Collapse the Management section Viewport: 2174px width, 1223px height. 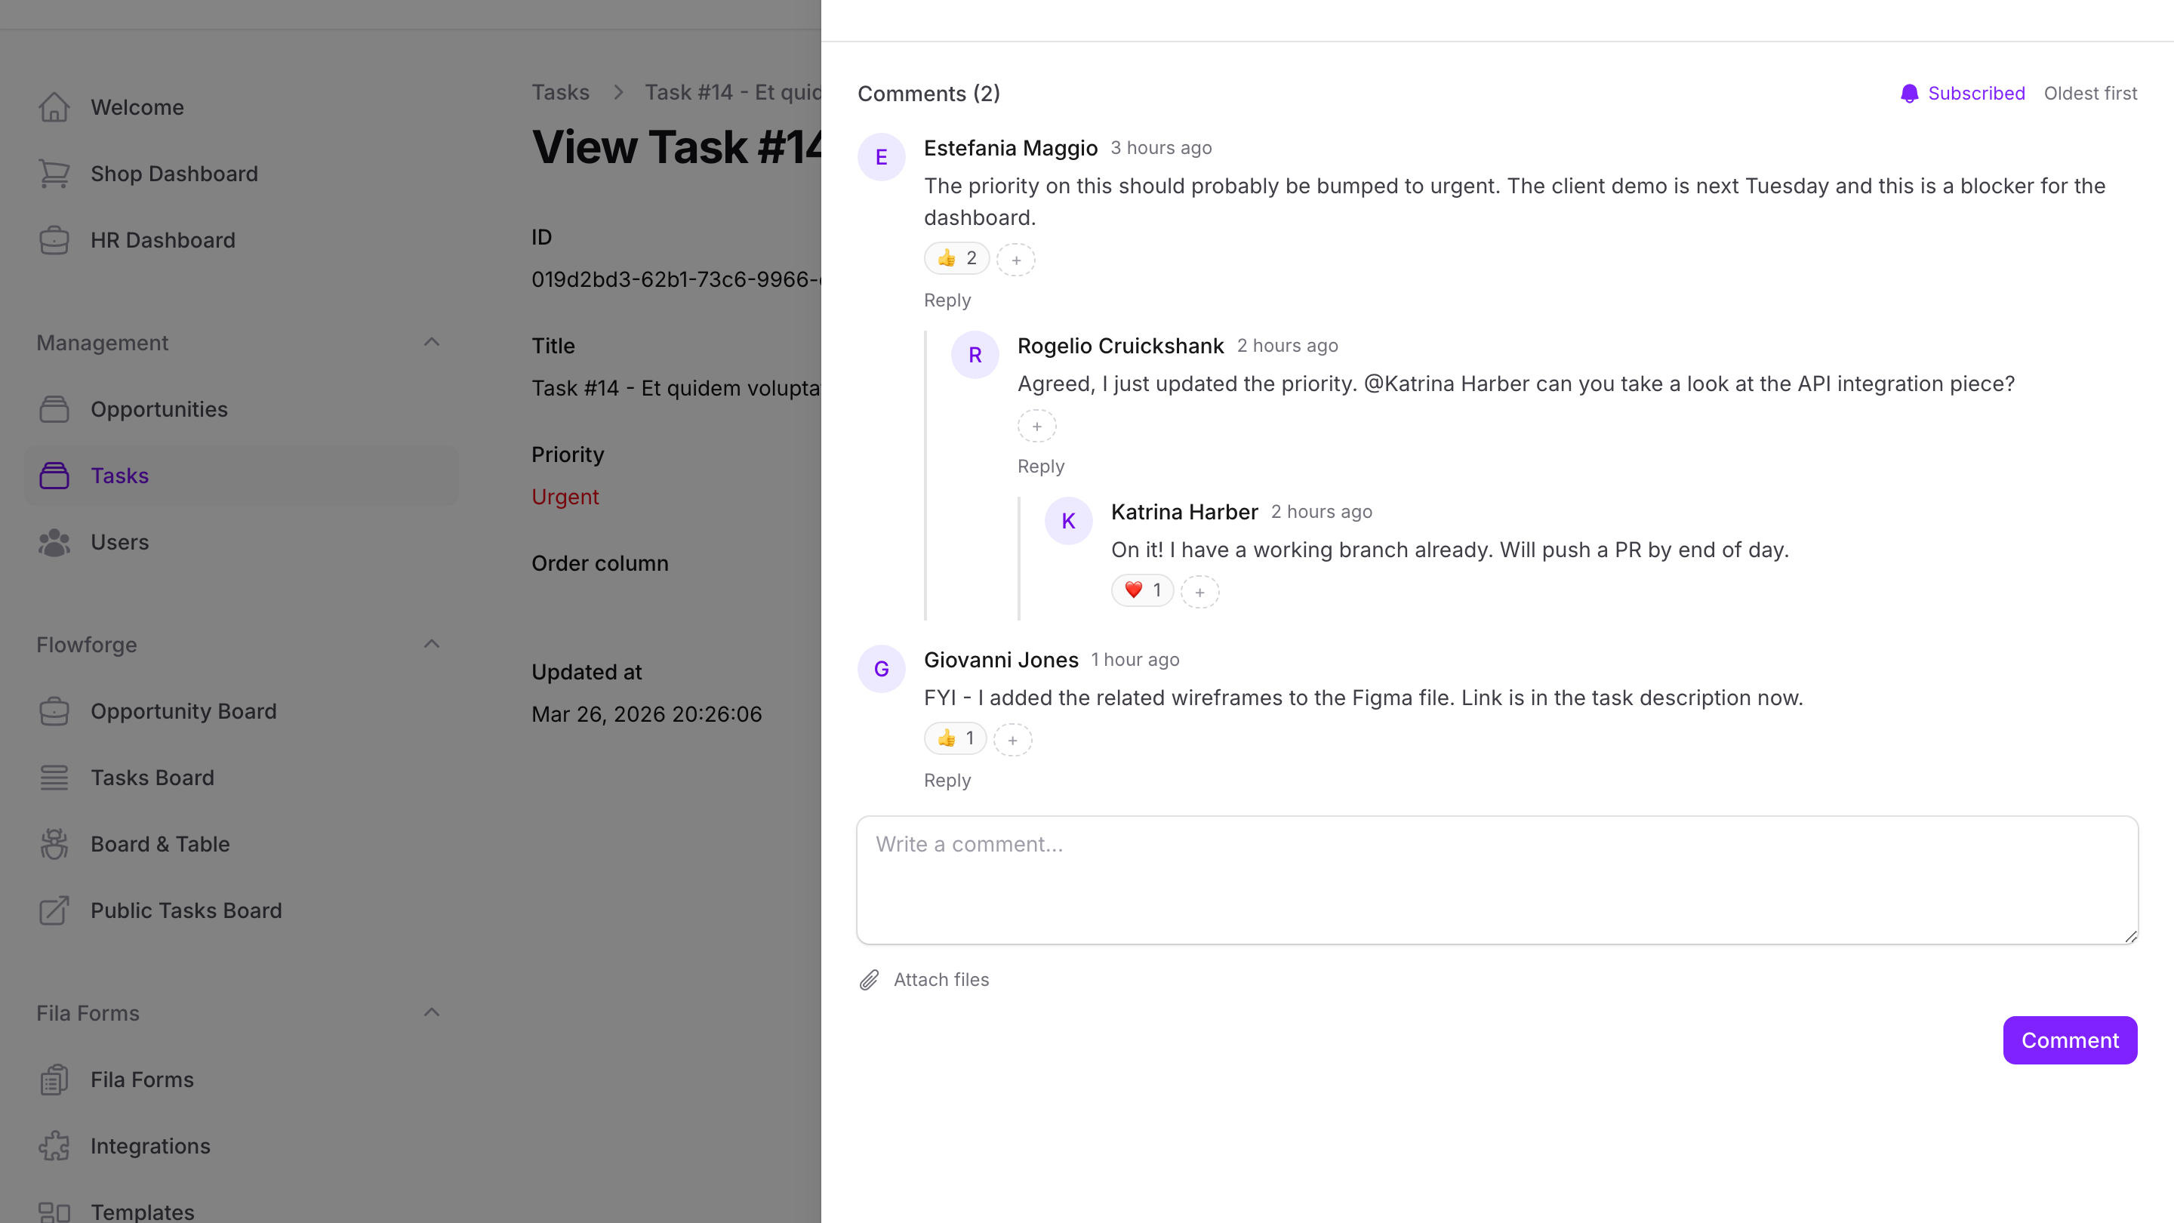[432, 343]
